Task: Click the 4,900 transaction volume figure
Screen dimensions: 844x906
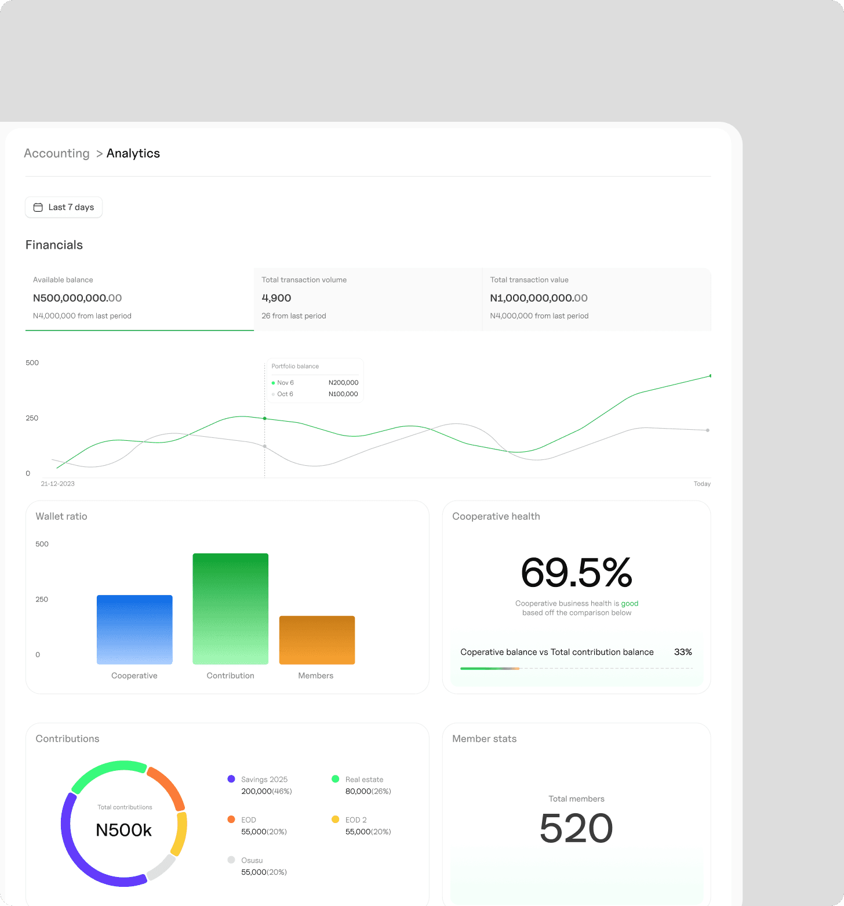Action: pos(277,298)
